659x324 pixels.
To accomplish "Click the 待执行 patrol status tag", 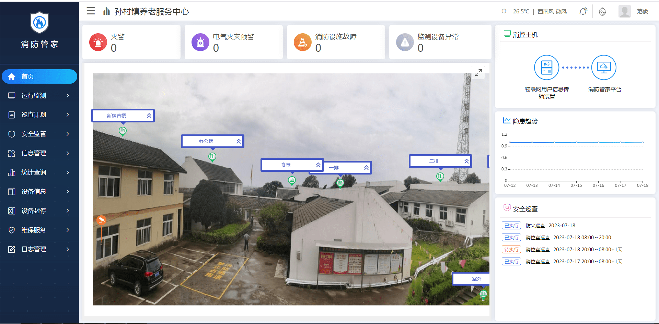I will point(511,250).
